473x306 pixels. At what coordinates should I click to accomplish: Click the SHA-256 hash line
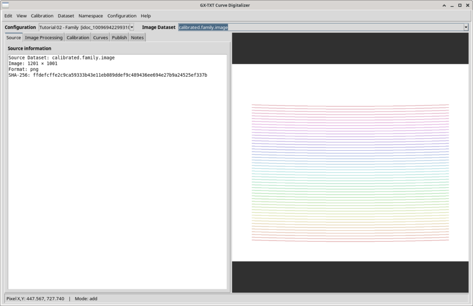[x=108, y=75]
